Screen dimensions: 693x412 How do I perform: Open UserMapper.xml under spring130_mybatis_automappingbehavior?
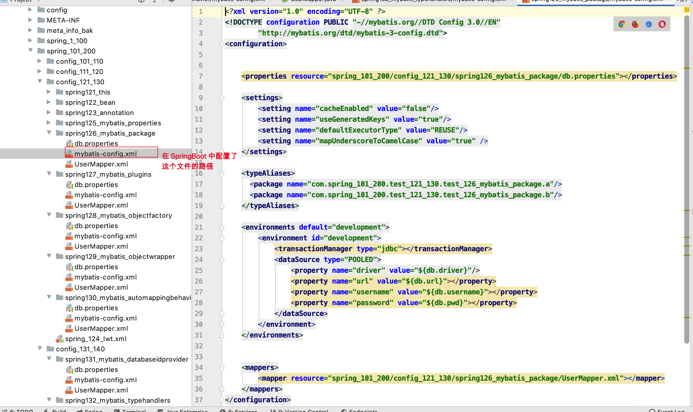101,329
